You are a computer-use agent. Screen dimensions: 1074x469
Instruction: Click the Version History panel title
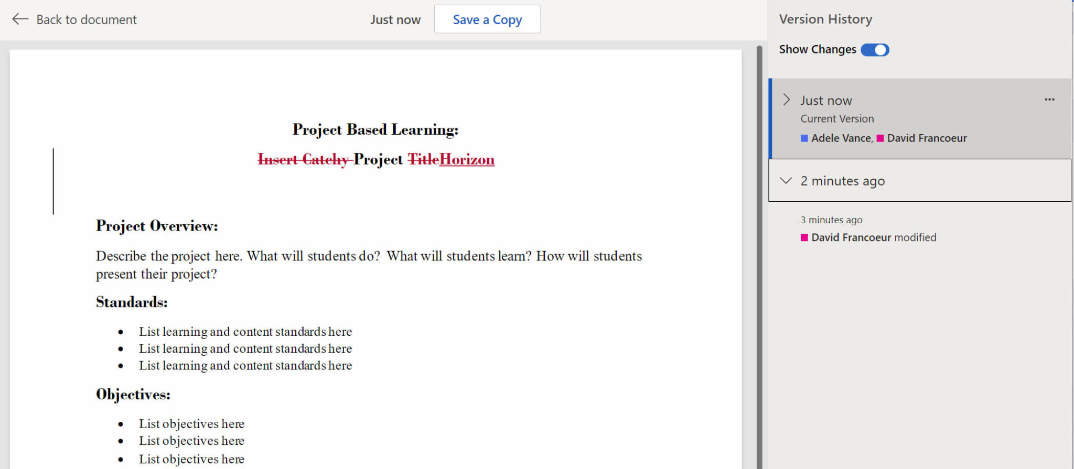pyautogui.click(x=825, y=19)
